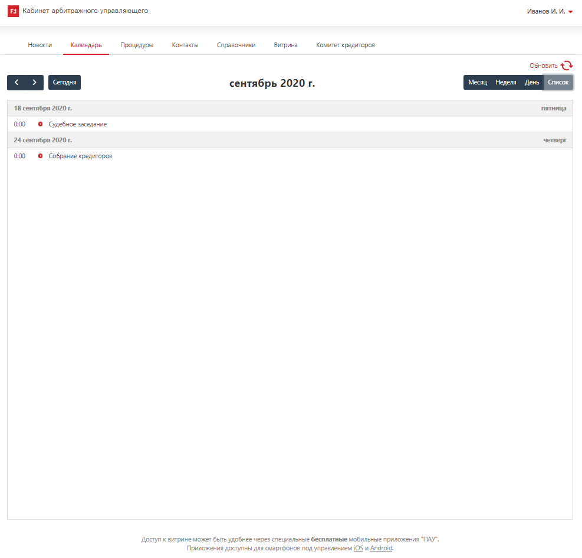Image resolution: width=582 pixels, height=558 pixels.
Task: Click red marker icon beside Собрание кредиторов
Action: (x=41, y=156)
